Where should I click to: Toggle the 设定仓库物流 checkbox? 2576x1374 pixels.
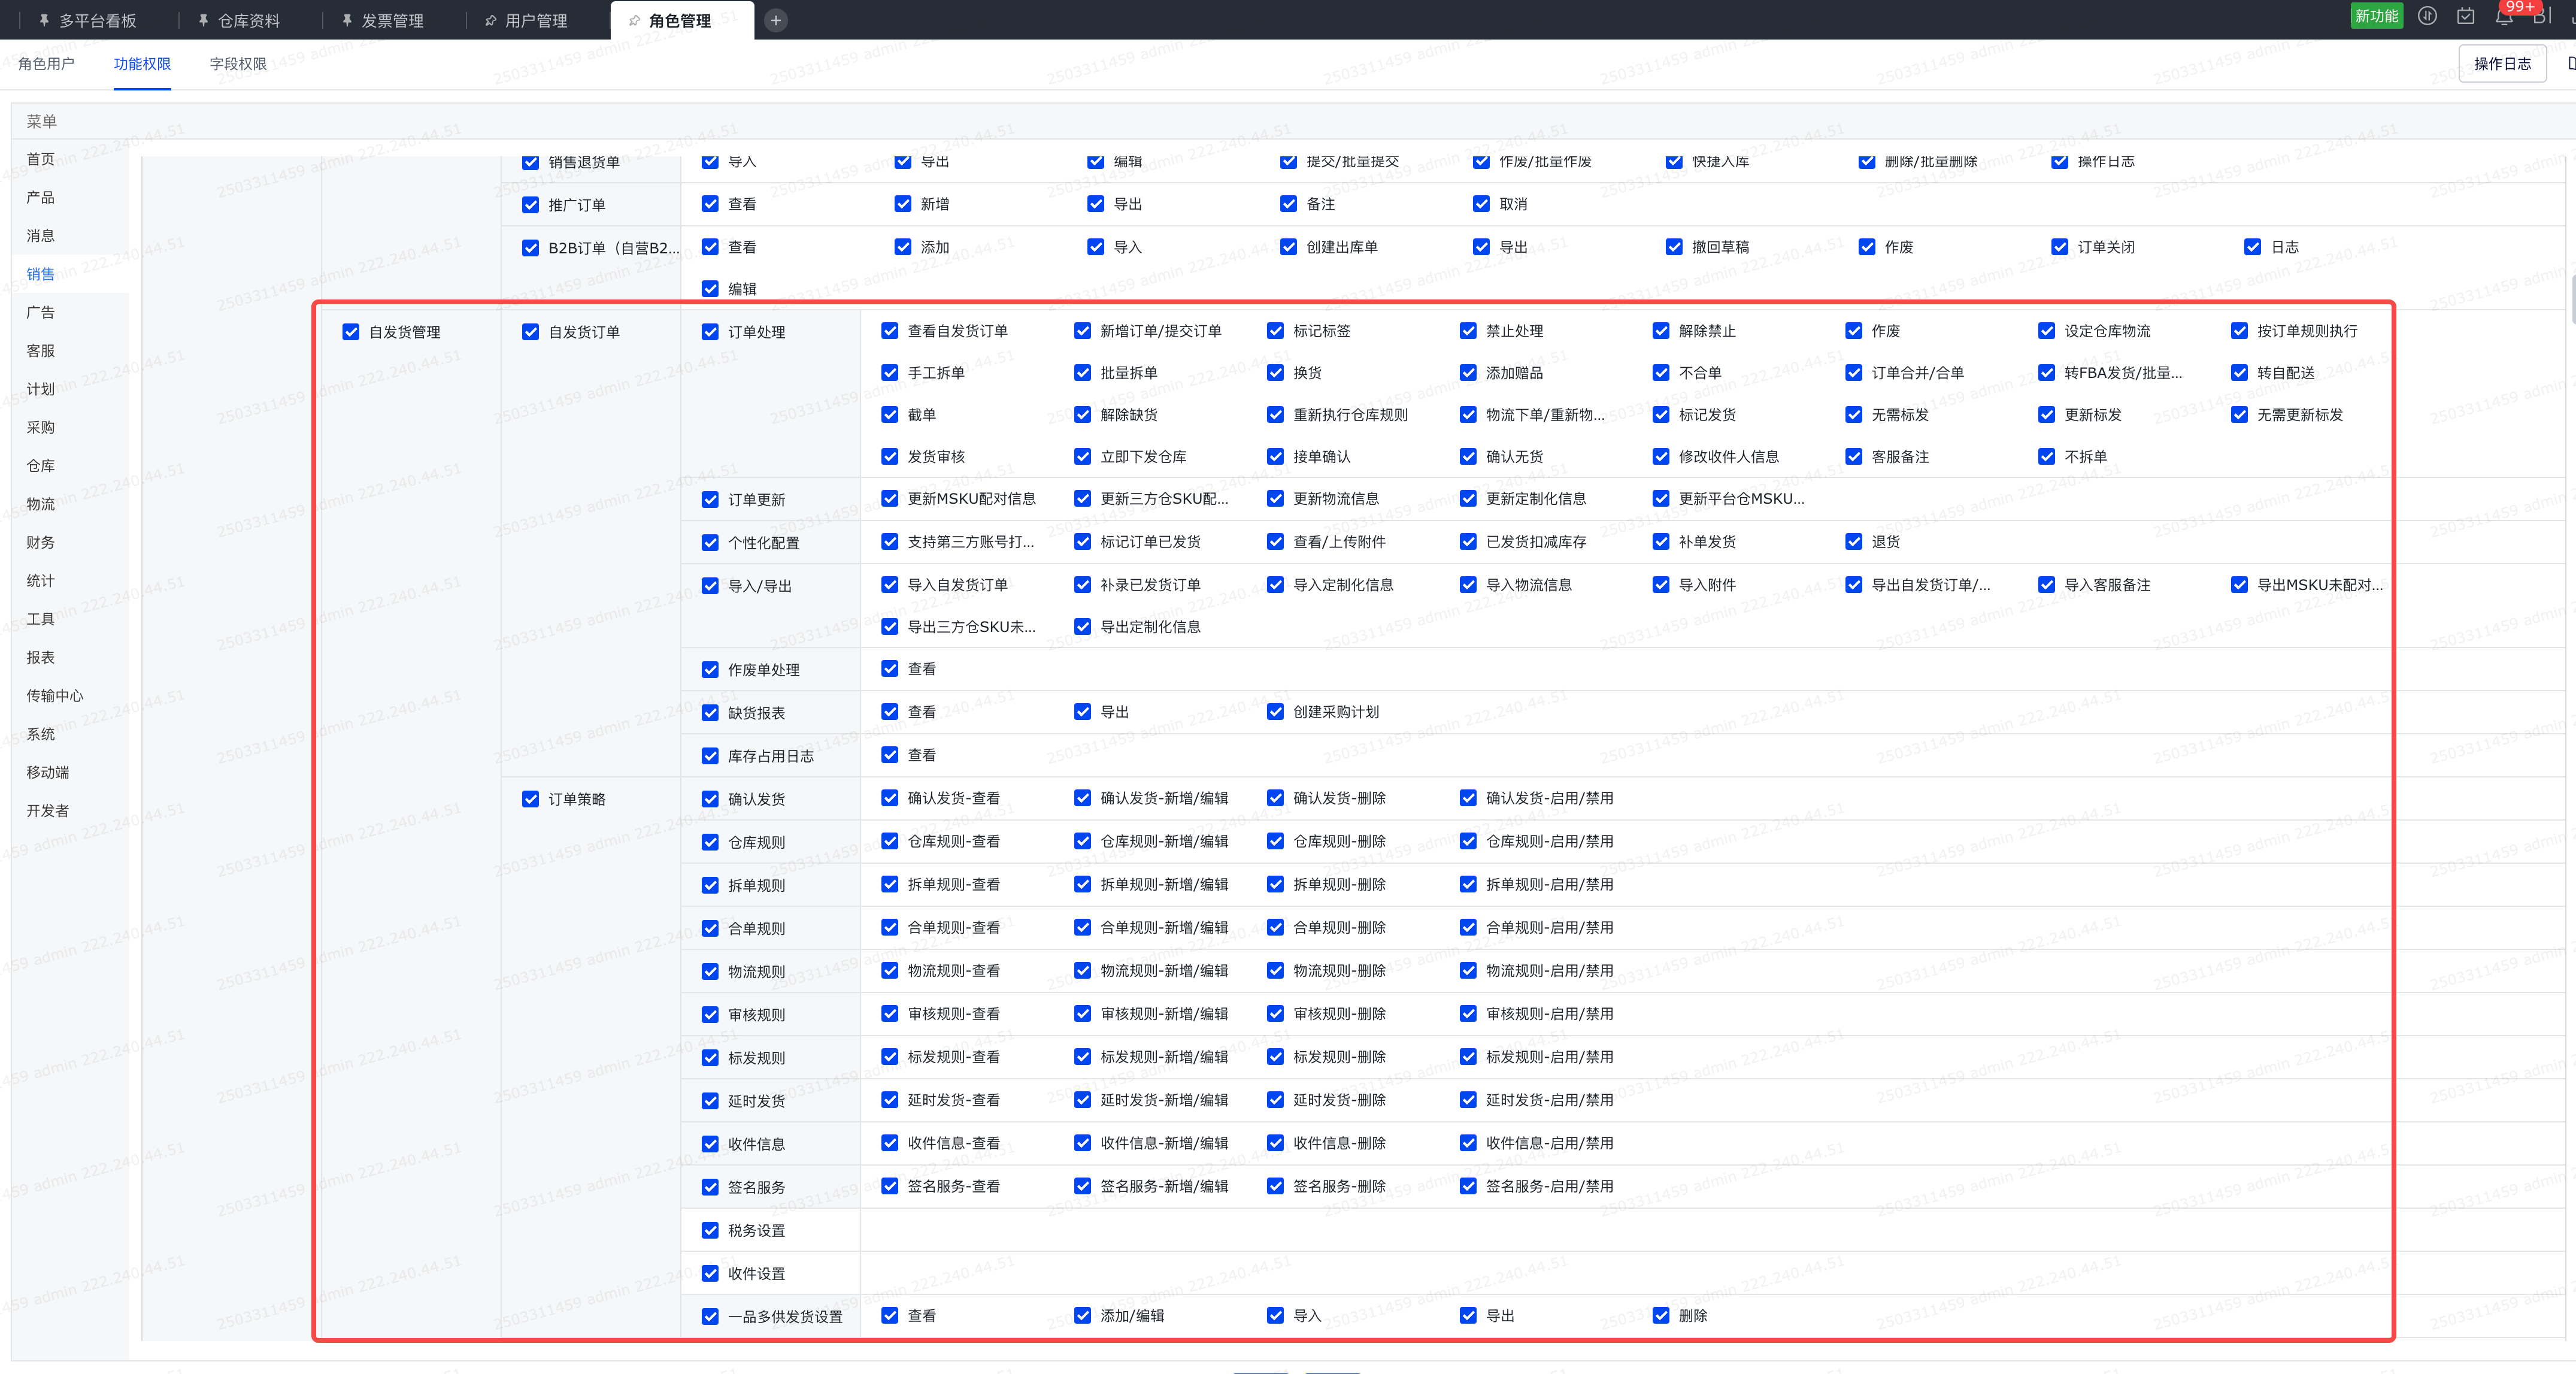2046,331
